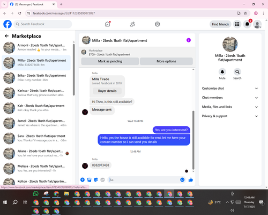
Task: Choose a sticker in the composer
Action: click(96, 180)
